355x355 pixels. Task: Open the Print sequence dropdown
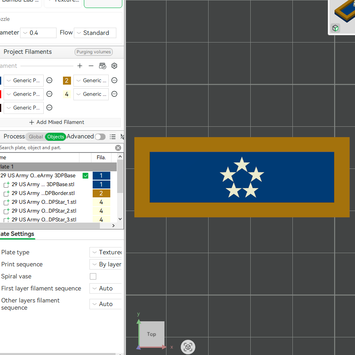pos(105,264)
